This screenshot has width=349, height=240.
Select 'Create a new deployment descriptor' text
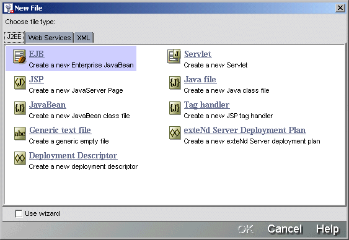coord(83,166)
